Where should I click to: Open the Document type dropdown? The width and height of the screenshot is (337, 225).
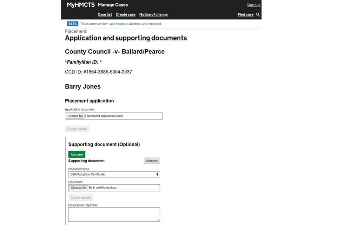[114, 174]
